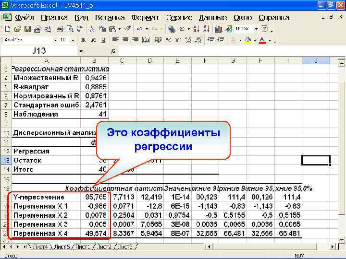Select column header J
Screen dimensions: 346x259
pyautogui.click(x=316, y=60)
